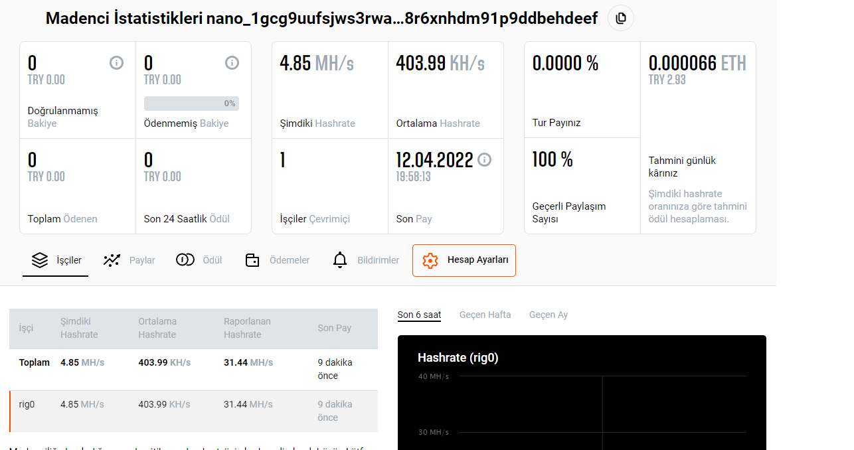Click the Hesap Ayarları gear icon
The width and height of the screenshot is (854, 450).
430,260
